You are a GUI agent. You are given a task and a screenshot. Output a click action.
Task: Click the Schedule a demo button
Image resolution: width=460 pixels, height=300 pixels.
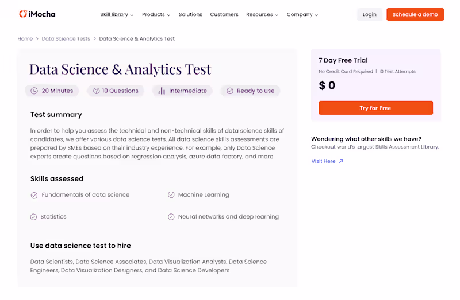[x=415, y=14]
